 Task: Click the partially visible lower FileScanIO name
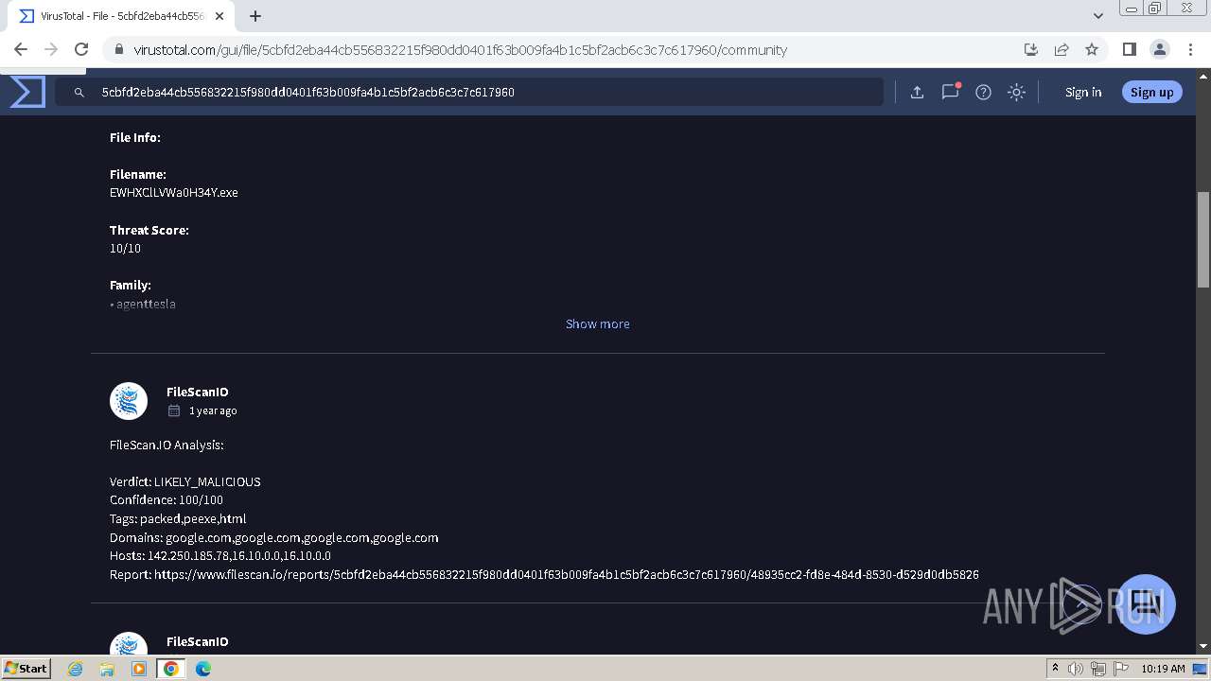[197, 641]
